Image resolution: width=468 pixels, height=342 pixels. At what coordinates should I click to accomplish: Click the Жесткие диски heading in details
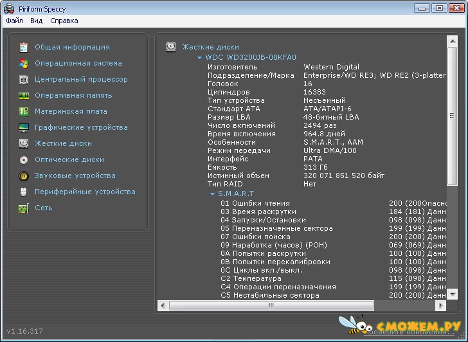(x=210, y=47)
